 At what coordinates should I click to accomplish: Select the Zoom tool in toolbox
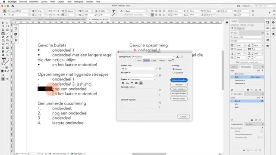pos(7,55)
